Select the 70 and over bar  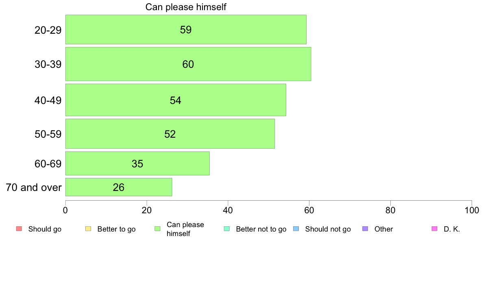119,187
